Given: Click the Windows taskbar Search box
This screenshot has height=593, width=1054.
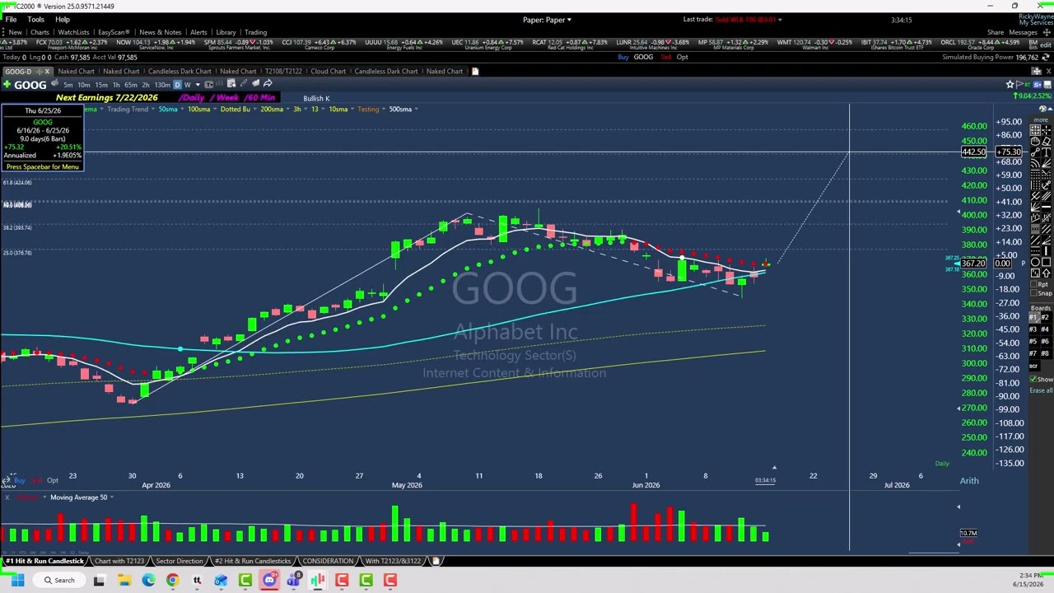Looking at the screenshot, I should pos(58,581).
